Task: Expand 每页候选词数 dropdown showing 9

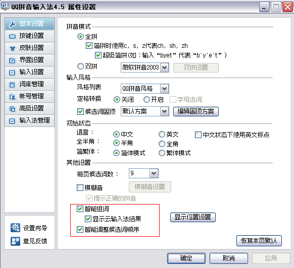Action: 154,173
